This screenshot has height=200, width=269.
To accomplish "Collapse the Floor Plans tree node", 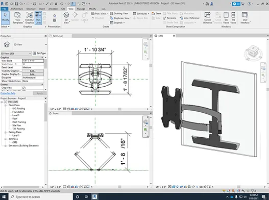I will 6,105.
